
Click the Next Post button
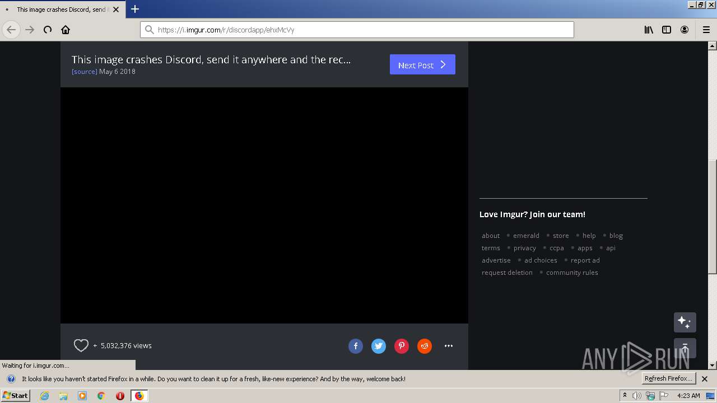coord(422,64)
